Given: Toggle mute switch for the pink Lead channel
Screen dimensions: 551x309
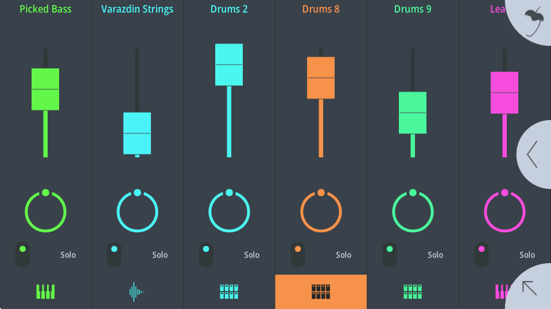Looking at the screenshot, I should (x=482, y=255).
